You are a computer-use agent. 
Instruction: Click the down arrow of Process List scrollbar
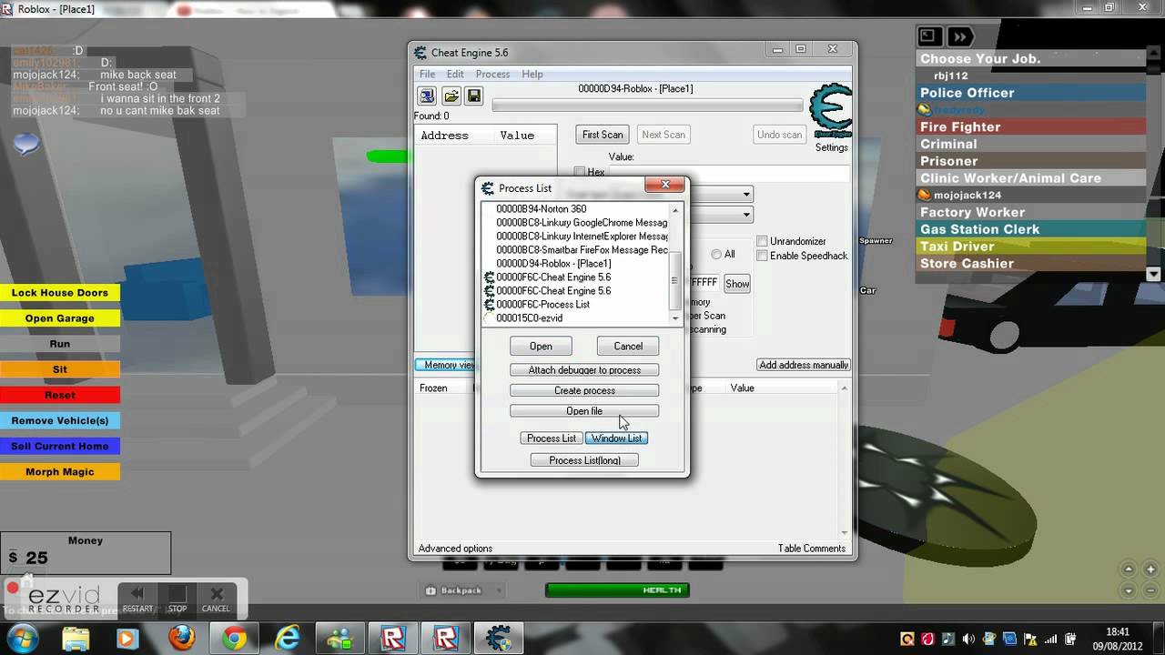(675, 318)
